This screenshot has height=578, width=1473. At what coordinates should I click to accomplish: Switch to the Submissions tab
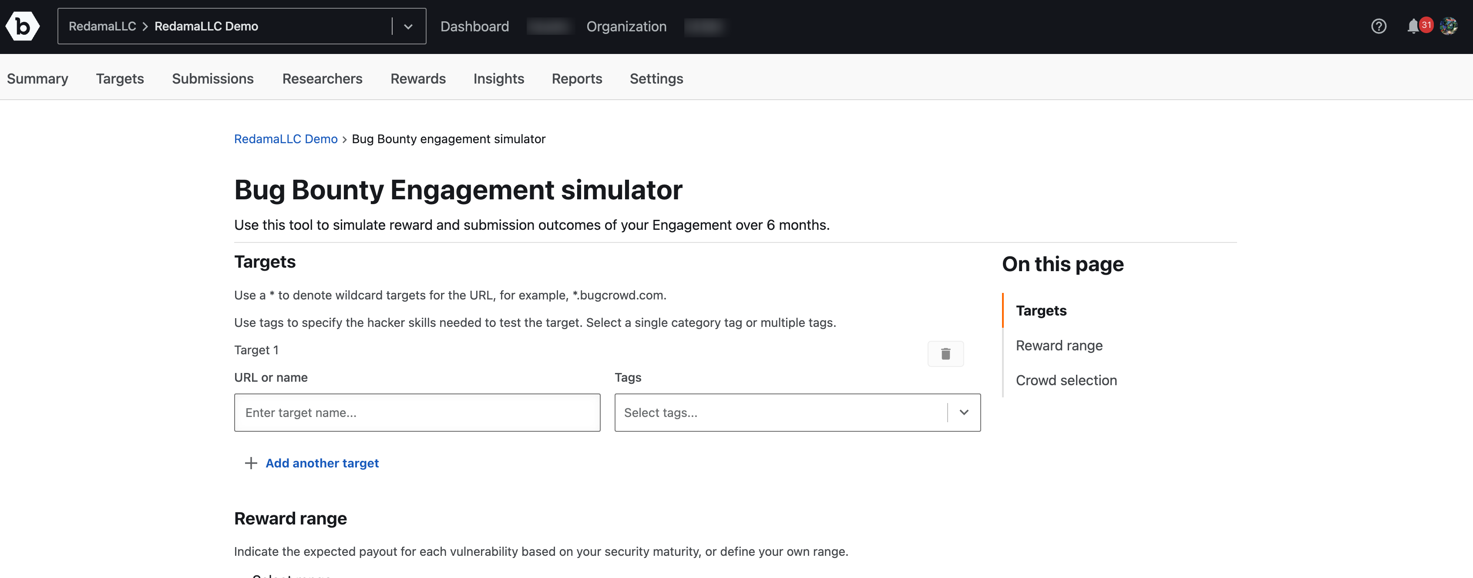[213, 78]
